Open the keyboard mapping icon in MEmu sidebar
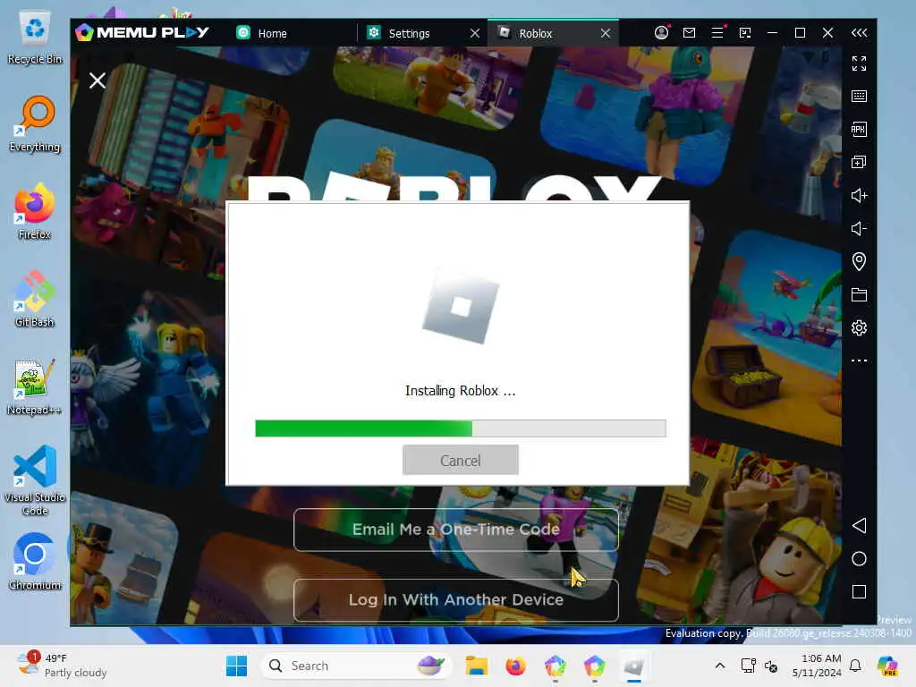Image resolution: width=916 pixels, height=687 pixels. 859,96
